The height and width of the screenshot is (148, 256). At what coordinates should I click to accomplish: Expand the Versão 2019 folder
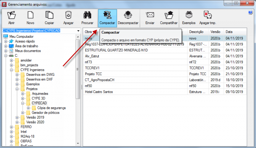17,117
